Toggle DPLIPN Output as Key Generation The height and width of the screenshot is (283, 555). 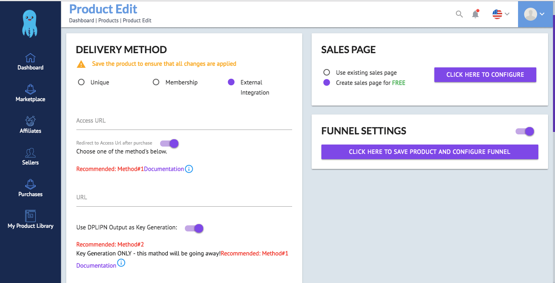point(194,228)
